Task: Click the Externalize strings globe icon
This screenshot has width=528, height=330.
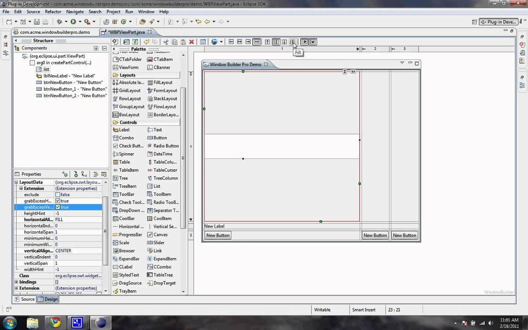Action: (x=214, y=42)
